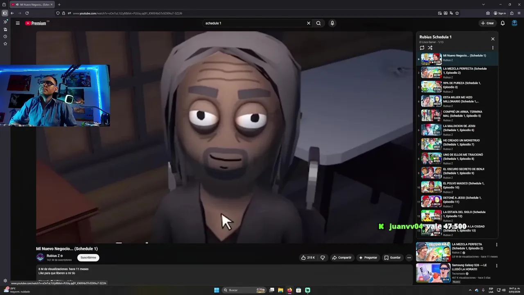524x295 pixels.
Task: Open the YouTube account avatar menu
Action: point(515,23)
